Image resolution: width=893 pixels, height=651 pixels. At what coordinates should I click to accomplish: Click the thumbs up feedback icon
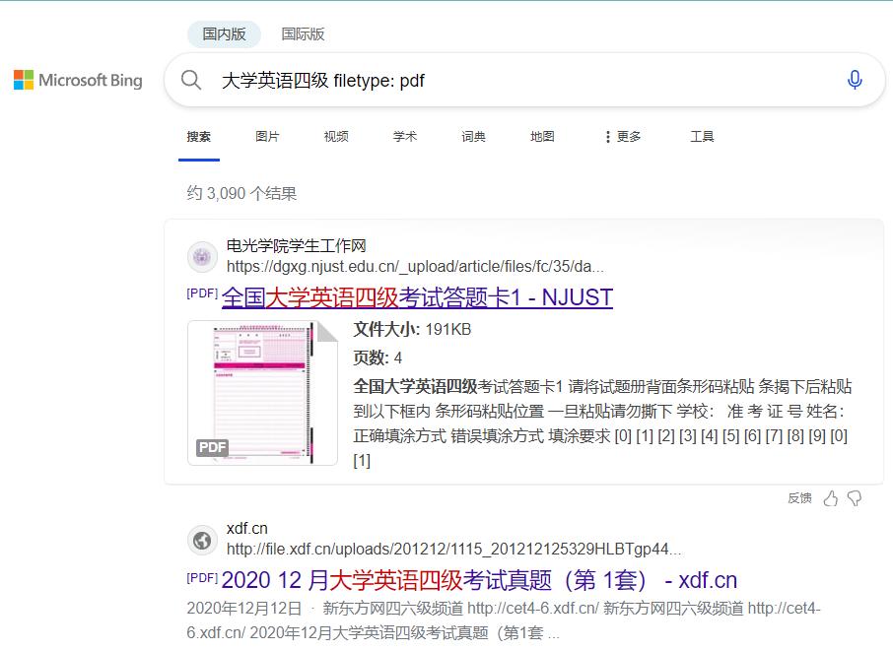click(831, 498)
